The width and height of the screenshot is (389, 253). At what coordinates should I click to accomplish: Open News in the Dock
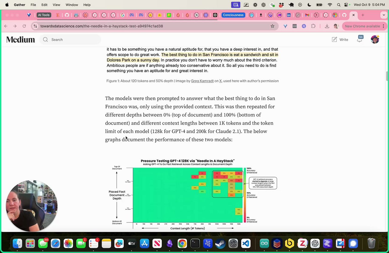click(157, 244)
